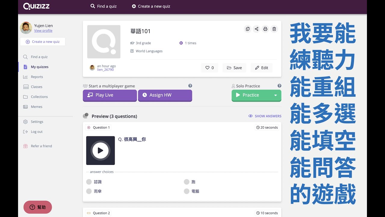Click the World Languages label
The height and width of the screenshot is (217, 385).
point(146,51)
